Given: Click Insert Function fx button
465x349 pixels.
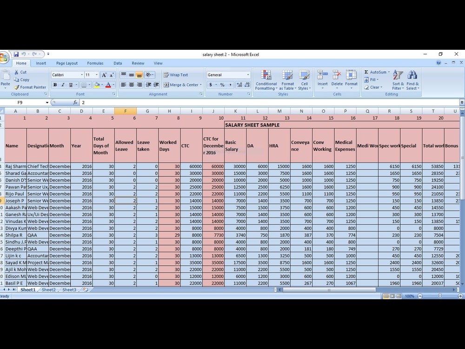Looking at the screenshot, I should click(x=75, y=102).
